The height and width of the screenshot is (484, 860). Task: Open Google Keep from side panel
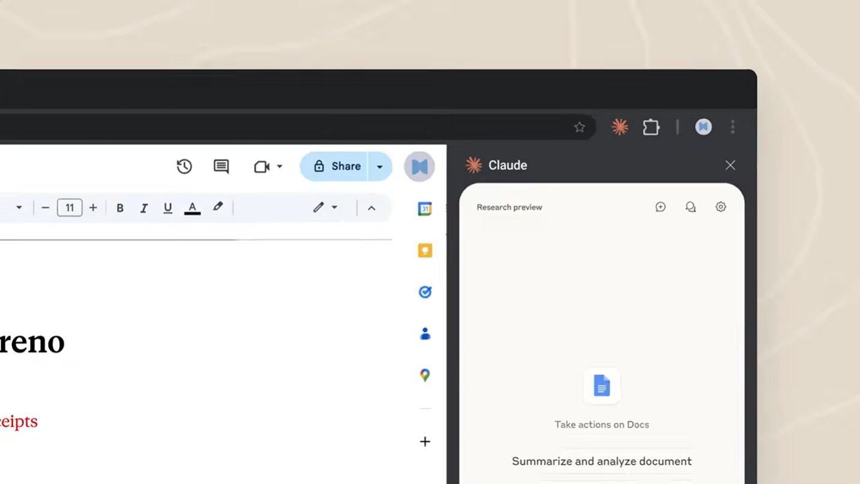click(425, 251)
